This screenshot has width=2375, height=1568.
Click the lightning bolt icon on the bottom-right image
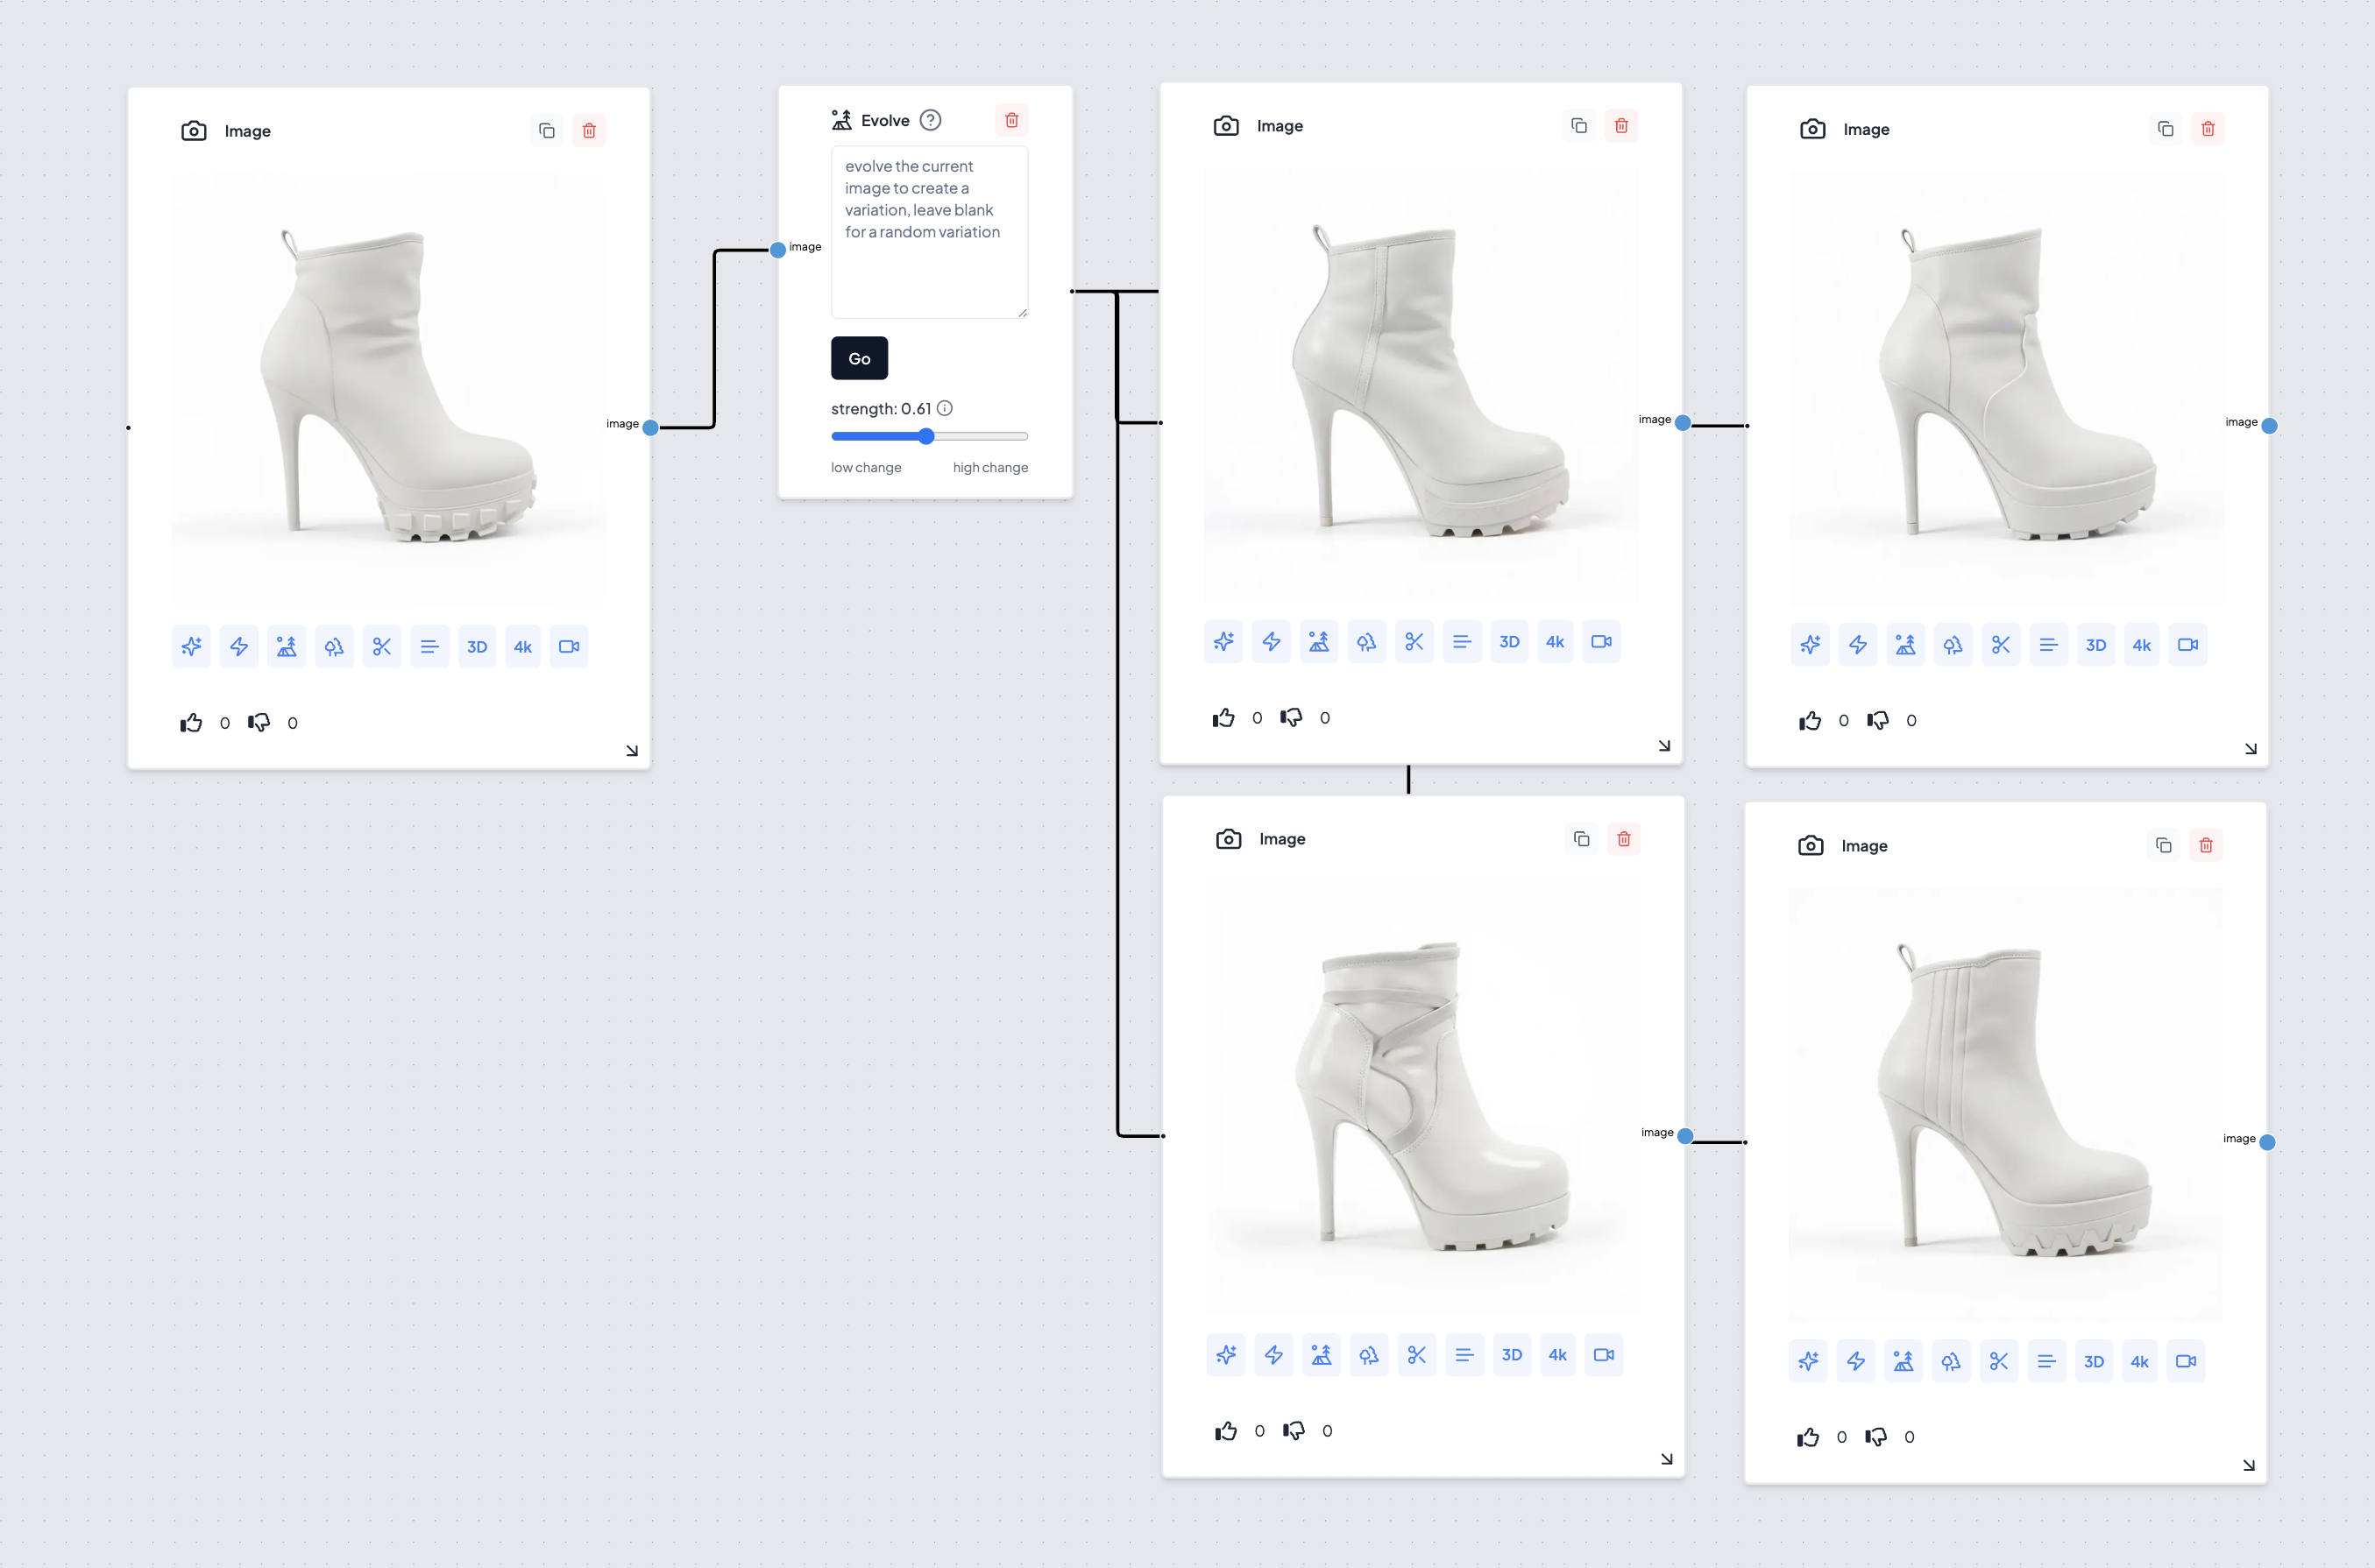pyautogui.click(x=1856, y=1361)
